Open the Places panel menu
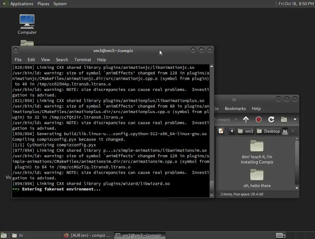 (43, 4)
